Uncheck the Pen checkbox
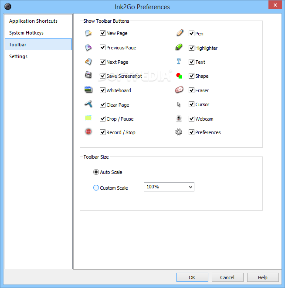 (x=191, y=33)
